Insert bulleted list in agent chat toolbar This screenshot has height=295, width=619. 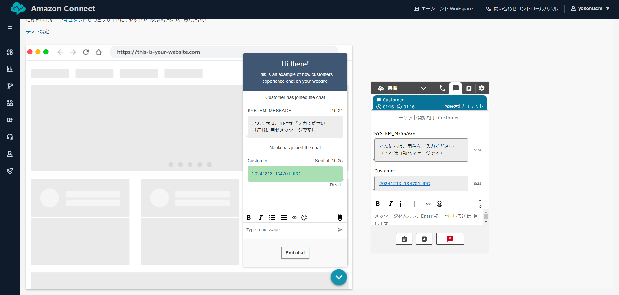point(416,204)
